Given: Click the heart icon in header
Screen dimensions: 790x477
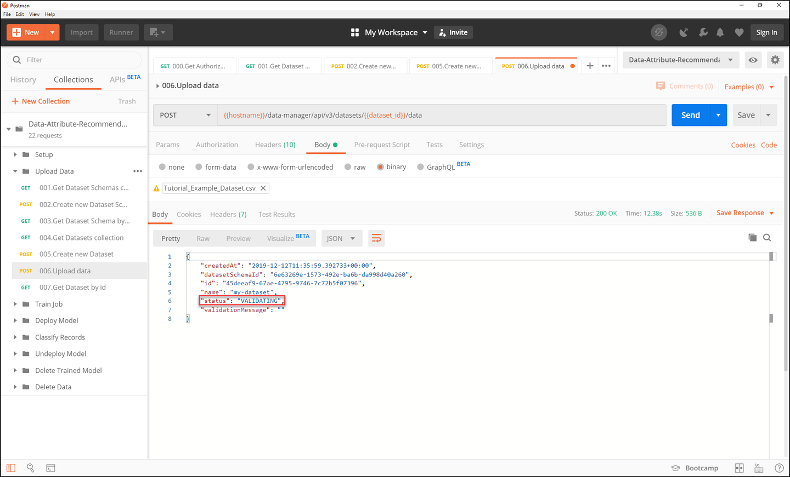Looking at the screenshot, I should tap(739, 32).
